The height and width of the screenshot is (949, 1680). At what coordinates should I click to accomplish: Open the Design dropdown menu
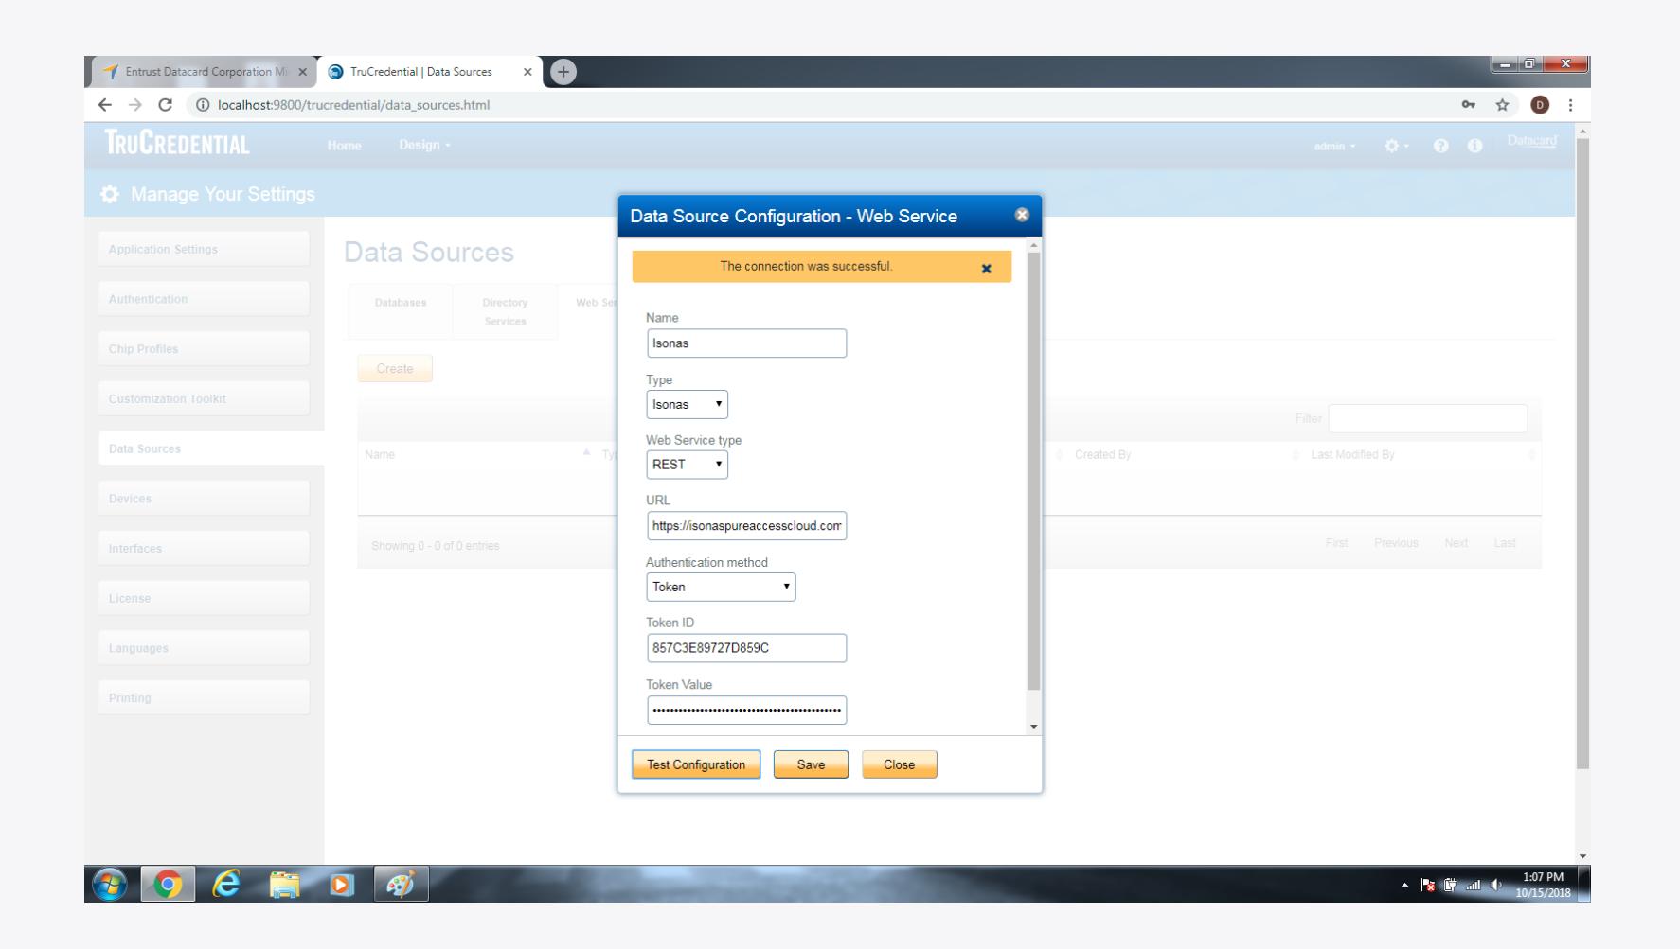pos(425,146)
